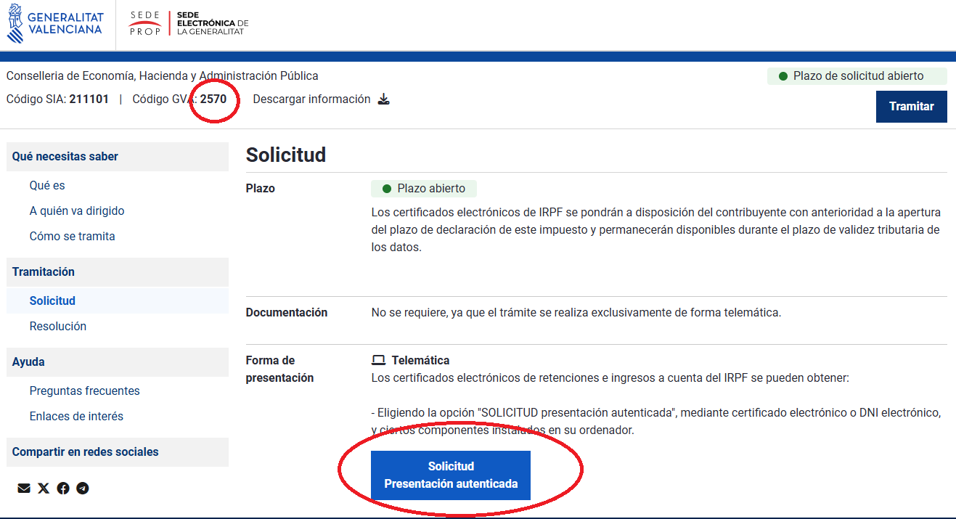Click the Sede Prop electronic office logo
Image resolution: width=956 pixels, height=519 pixels.
[x=188, y=24]
